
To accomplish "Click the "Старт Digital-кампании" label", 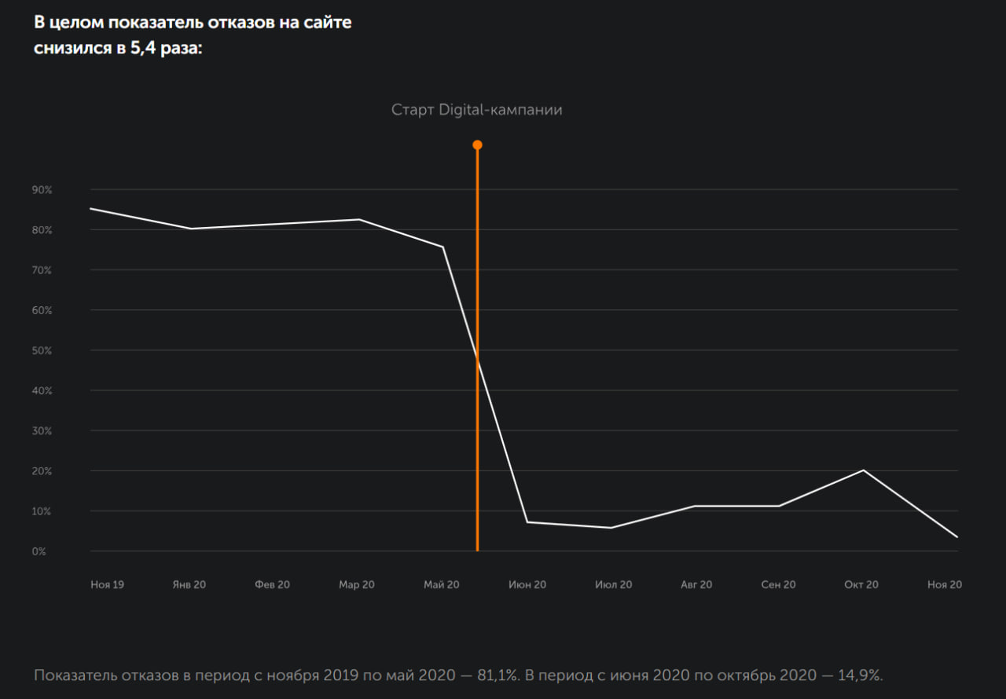I will (x=477, y=110).
